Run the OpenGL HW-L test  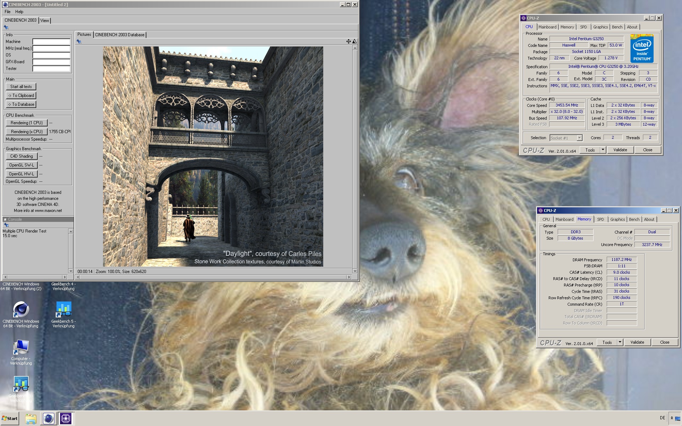click(21, 174)
